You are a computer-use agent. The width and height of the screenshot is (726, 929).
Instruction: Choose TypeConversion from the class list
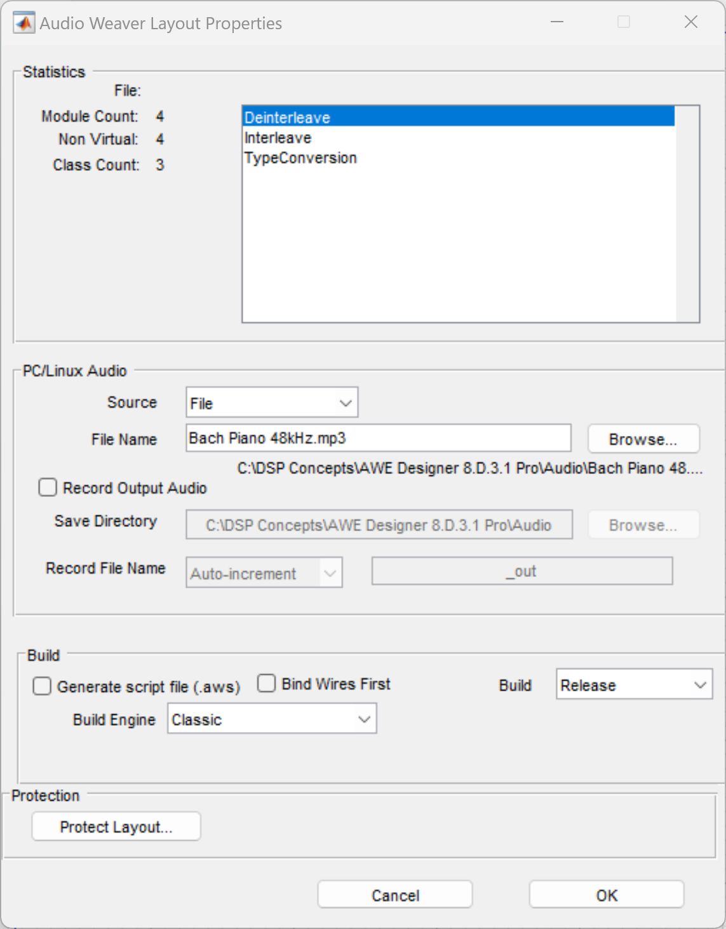coord(300,158)
